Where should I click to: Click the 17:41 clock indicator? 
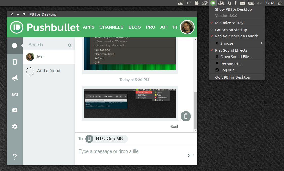coord(270,3)
